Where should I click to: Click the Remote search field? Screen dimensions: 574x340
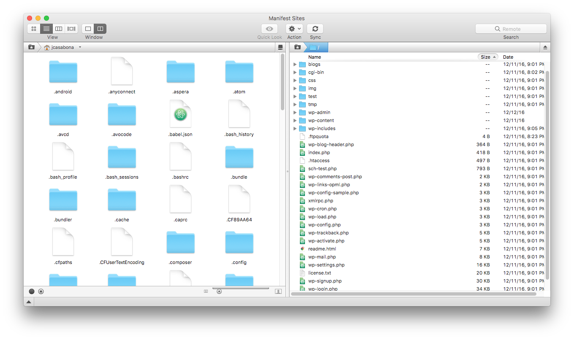click(x=511, y=29)
